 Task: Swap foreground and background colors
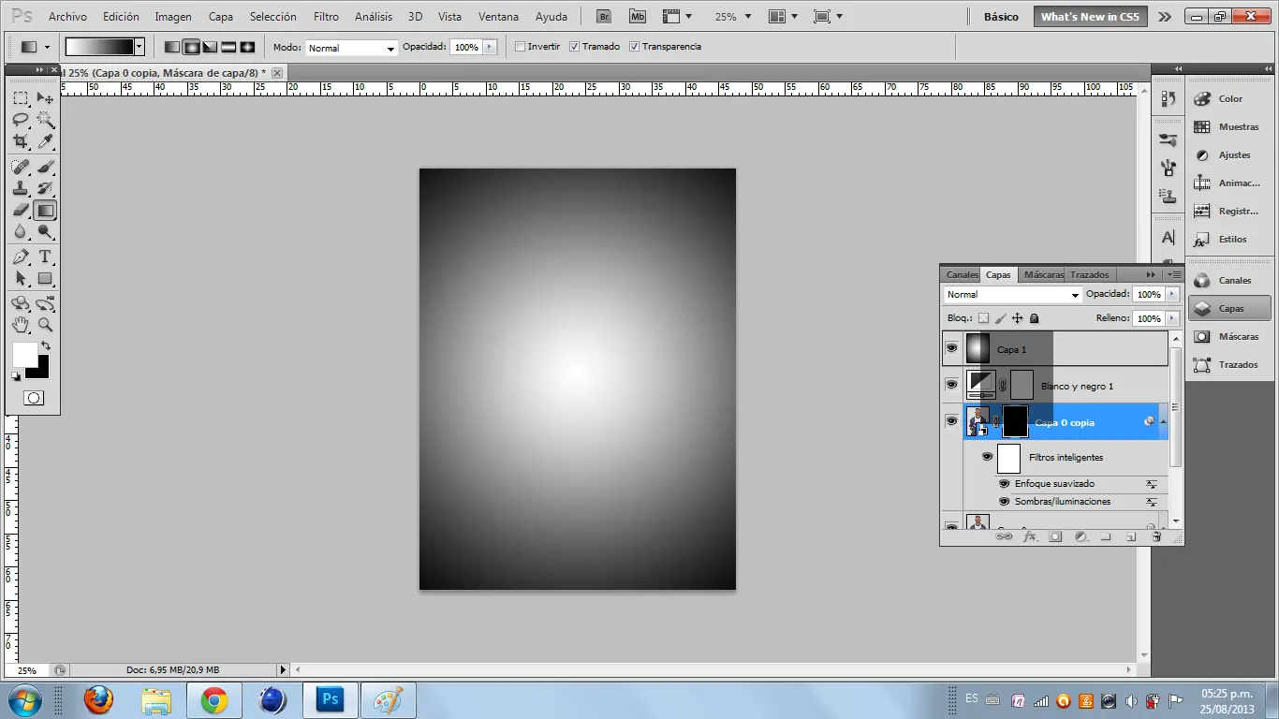coord(45,345)
